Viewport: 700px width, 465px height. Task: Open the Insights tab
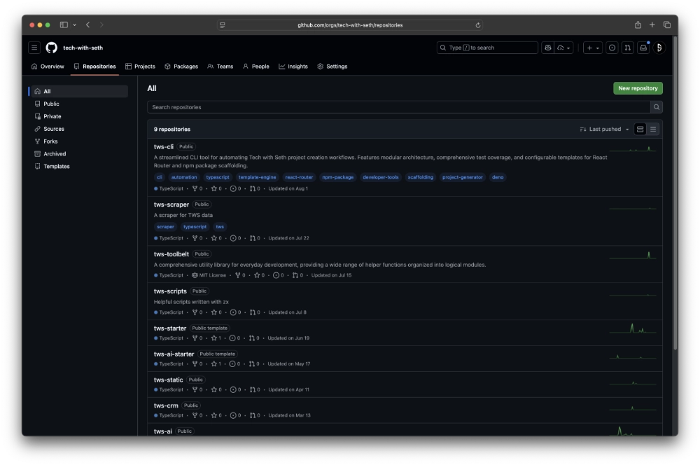[293, 67]
